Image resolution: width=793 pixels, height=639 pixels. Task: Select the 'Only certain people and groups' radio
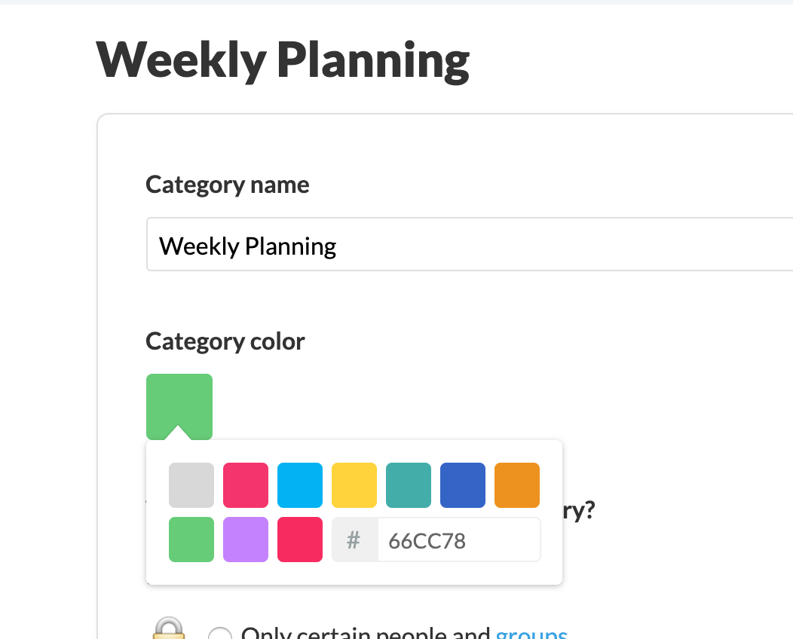pyautogui.click(x=220, y=633)
